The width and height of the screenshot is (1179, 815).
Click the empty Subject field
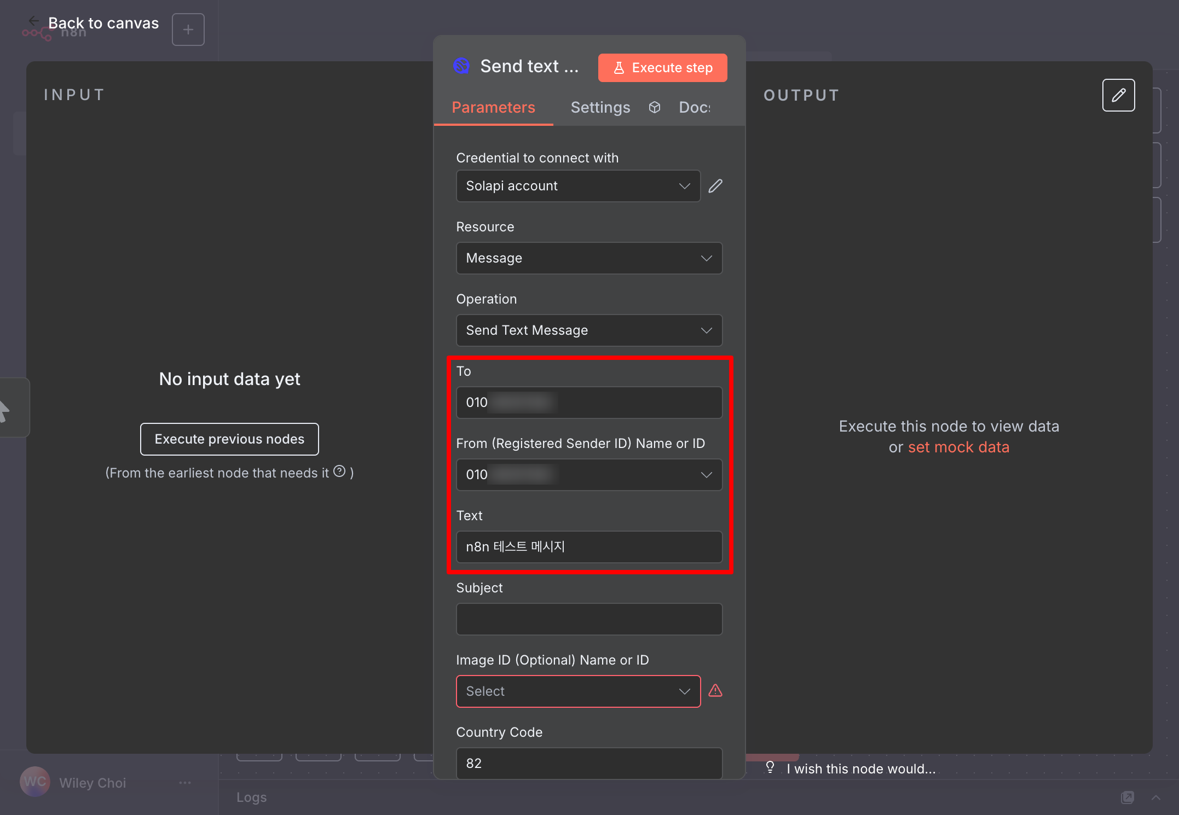tap(589, 619)
